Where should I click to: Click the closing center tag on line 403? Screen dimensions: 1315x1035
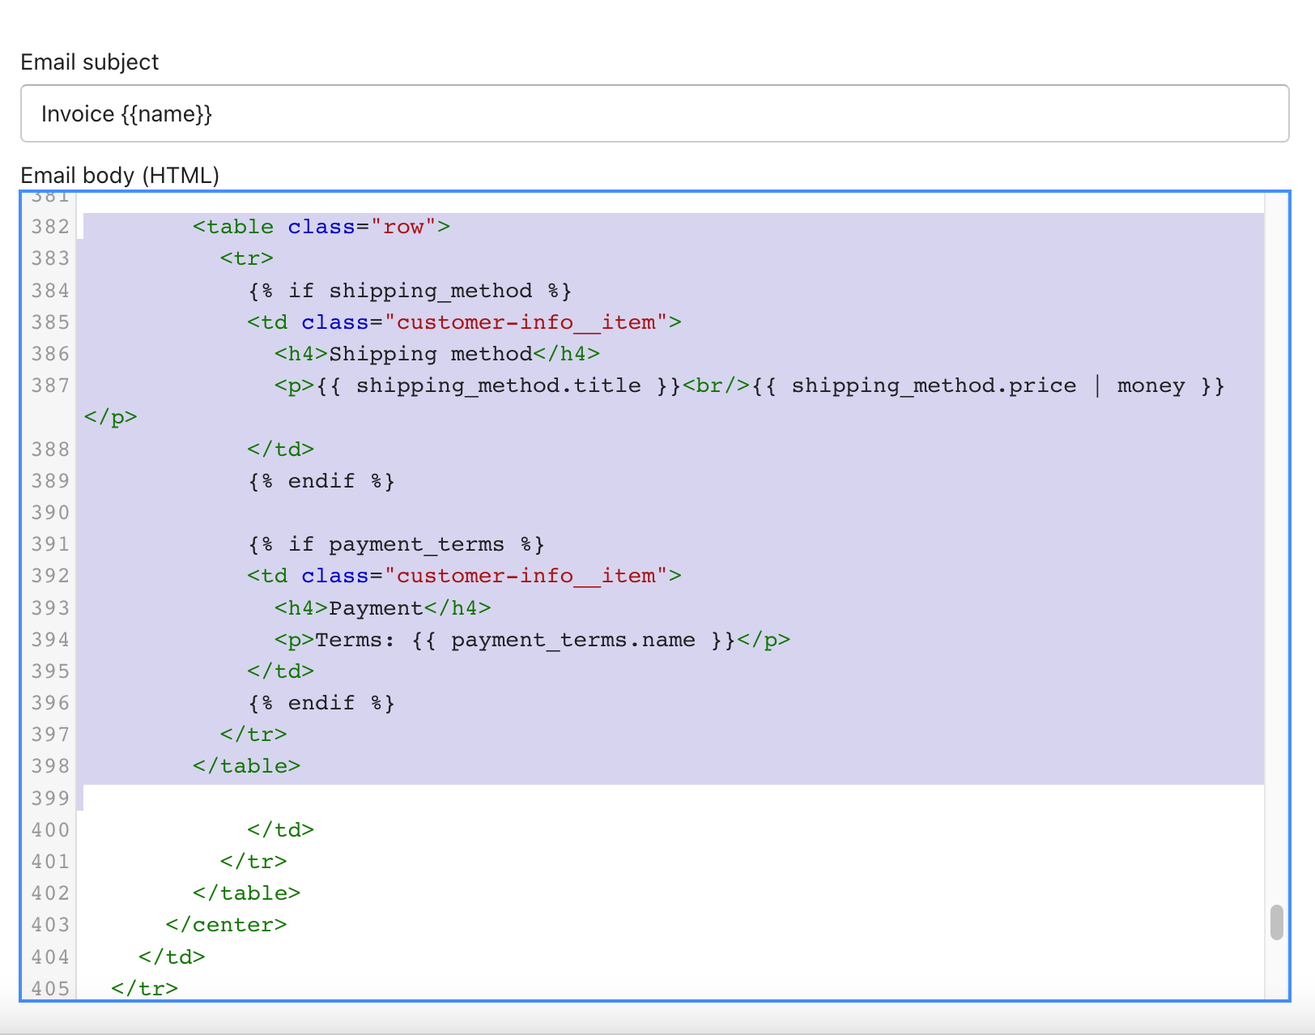[x=226, y=925]
